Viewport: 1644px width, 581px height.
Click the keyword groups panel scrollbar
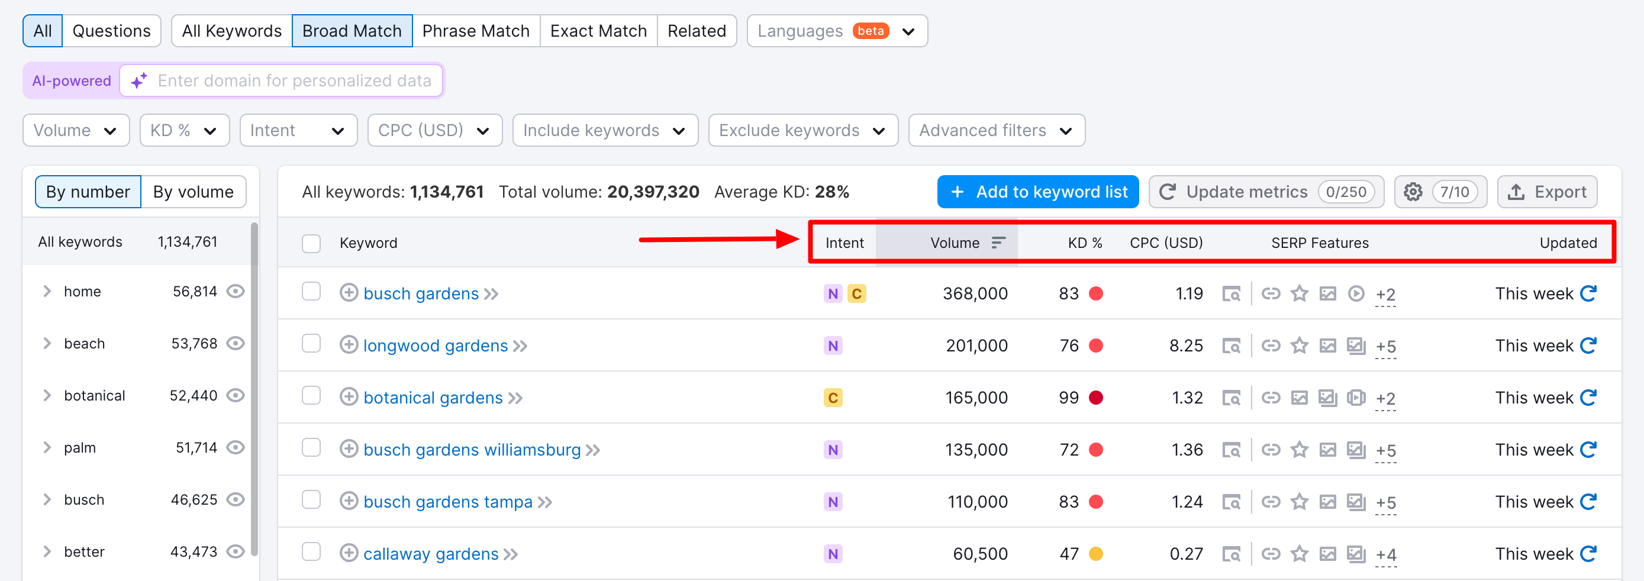[254, 389]
